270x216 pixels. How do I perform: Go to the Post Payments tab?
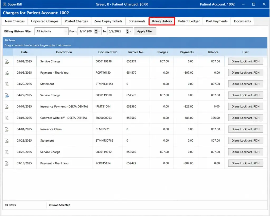(217, 21)
